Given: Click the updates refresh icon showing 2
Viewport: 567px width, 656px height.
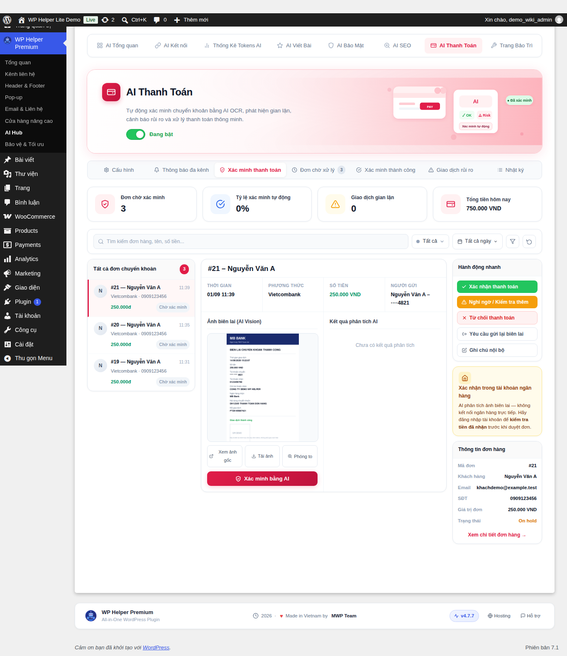Looking at the screenshot, I should (x=105, y=20).
